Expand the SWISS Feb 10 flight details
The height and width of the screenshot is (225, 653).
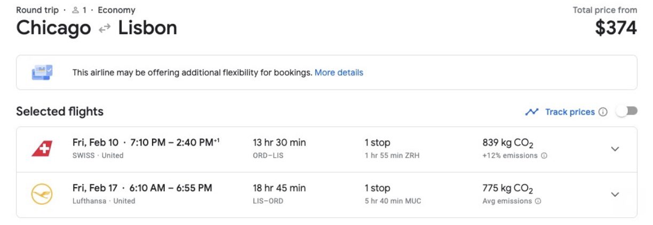point(615,149)
